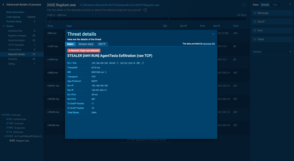The height and width of the screenshot is (161, 294).
Task: Click the Dst IP value 162.241.224.14 in details
Action: 99,90
